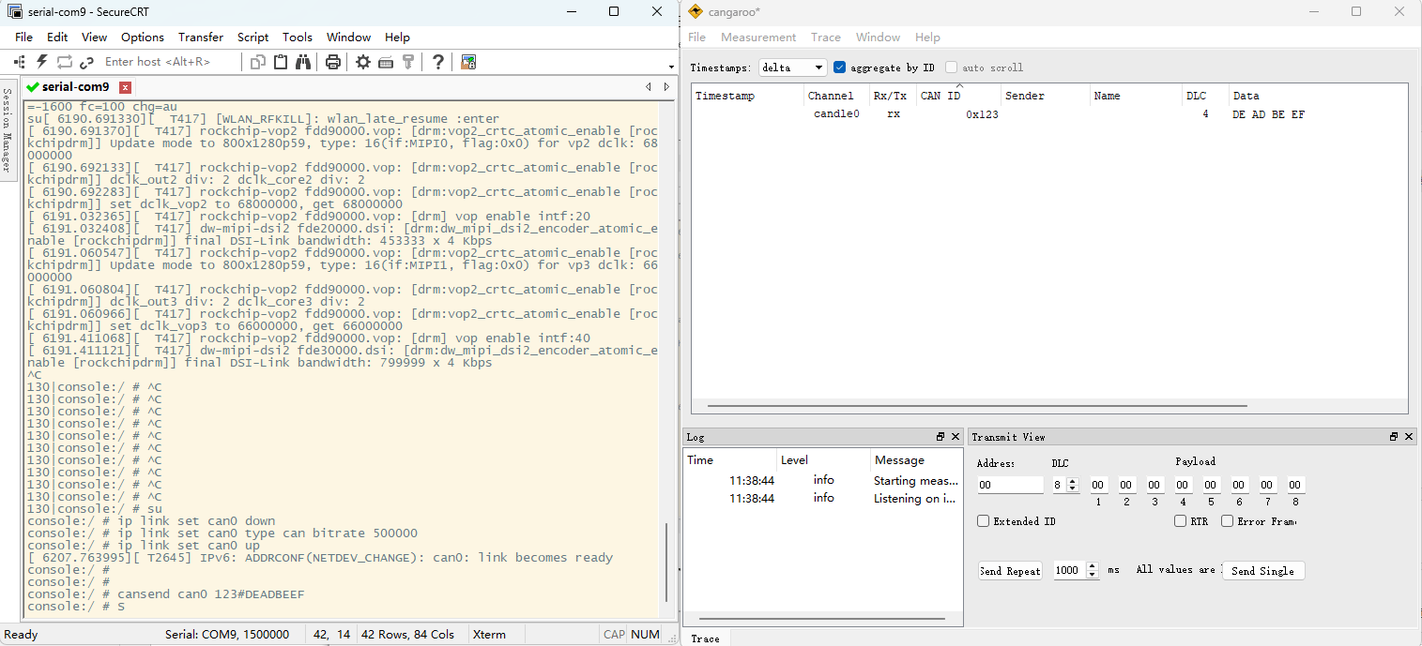1422x646 pixels.
Task: Open the Transfer menu in SecureCRT
Action: click(x=201, y=38)
